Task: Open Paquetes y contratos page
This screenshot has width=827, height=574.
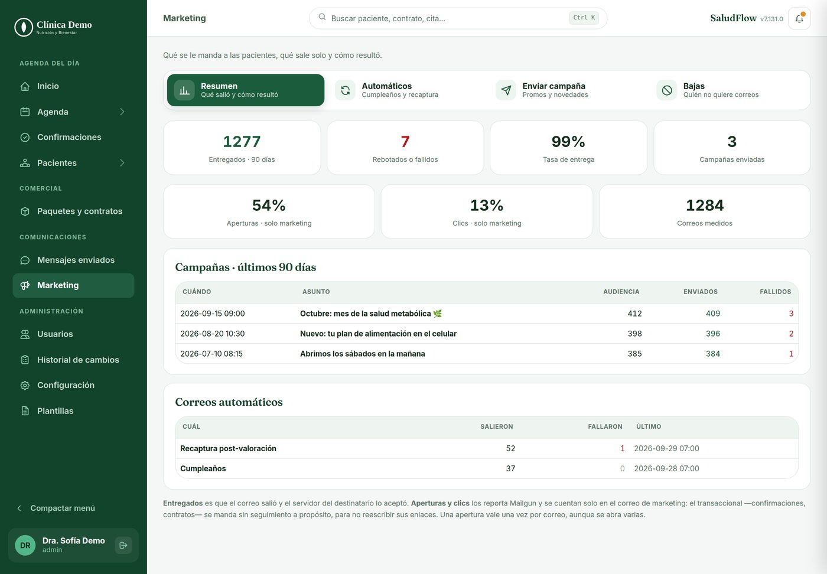Action: point(73,211)
